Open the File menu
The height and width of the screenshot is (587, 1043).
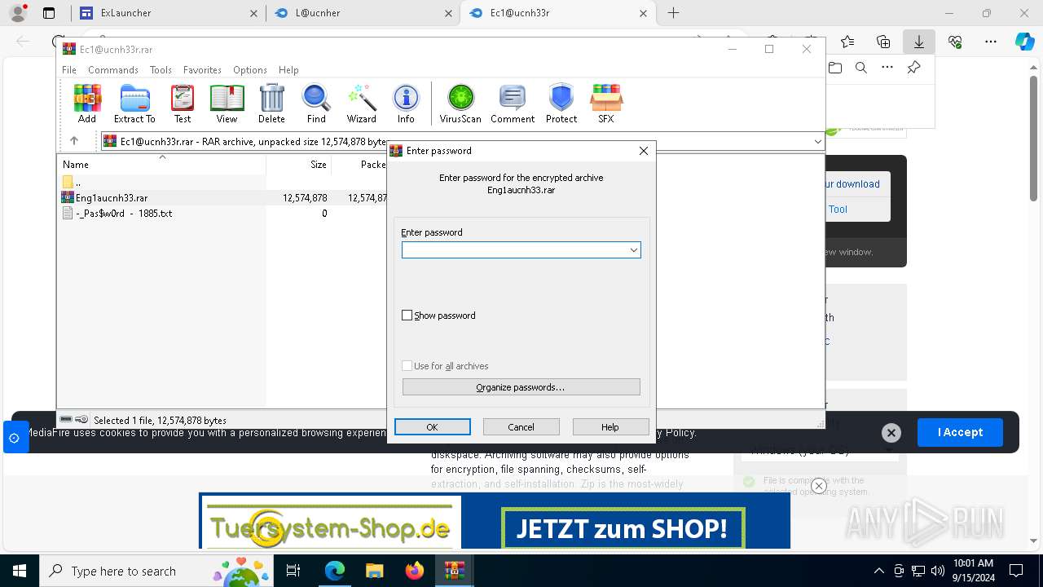point(69,70)
